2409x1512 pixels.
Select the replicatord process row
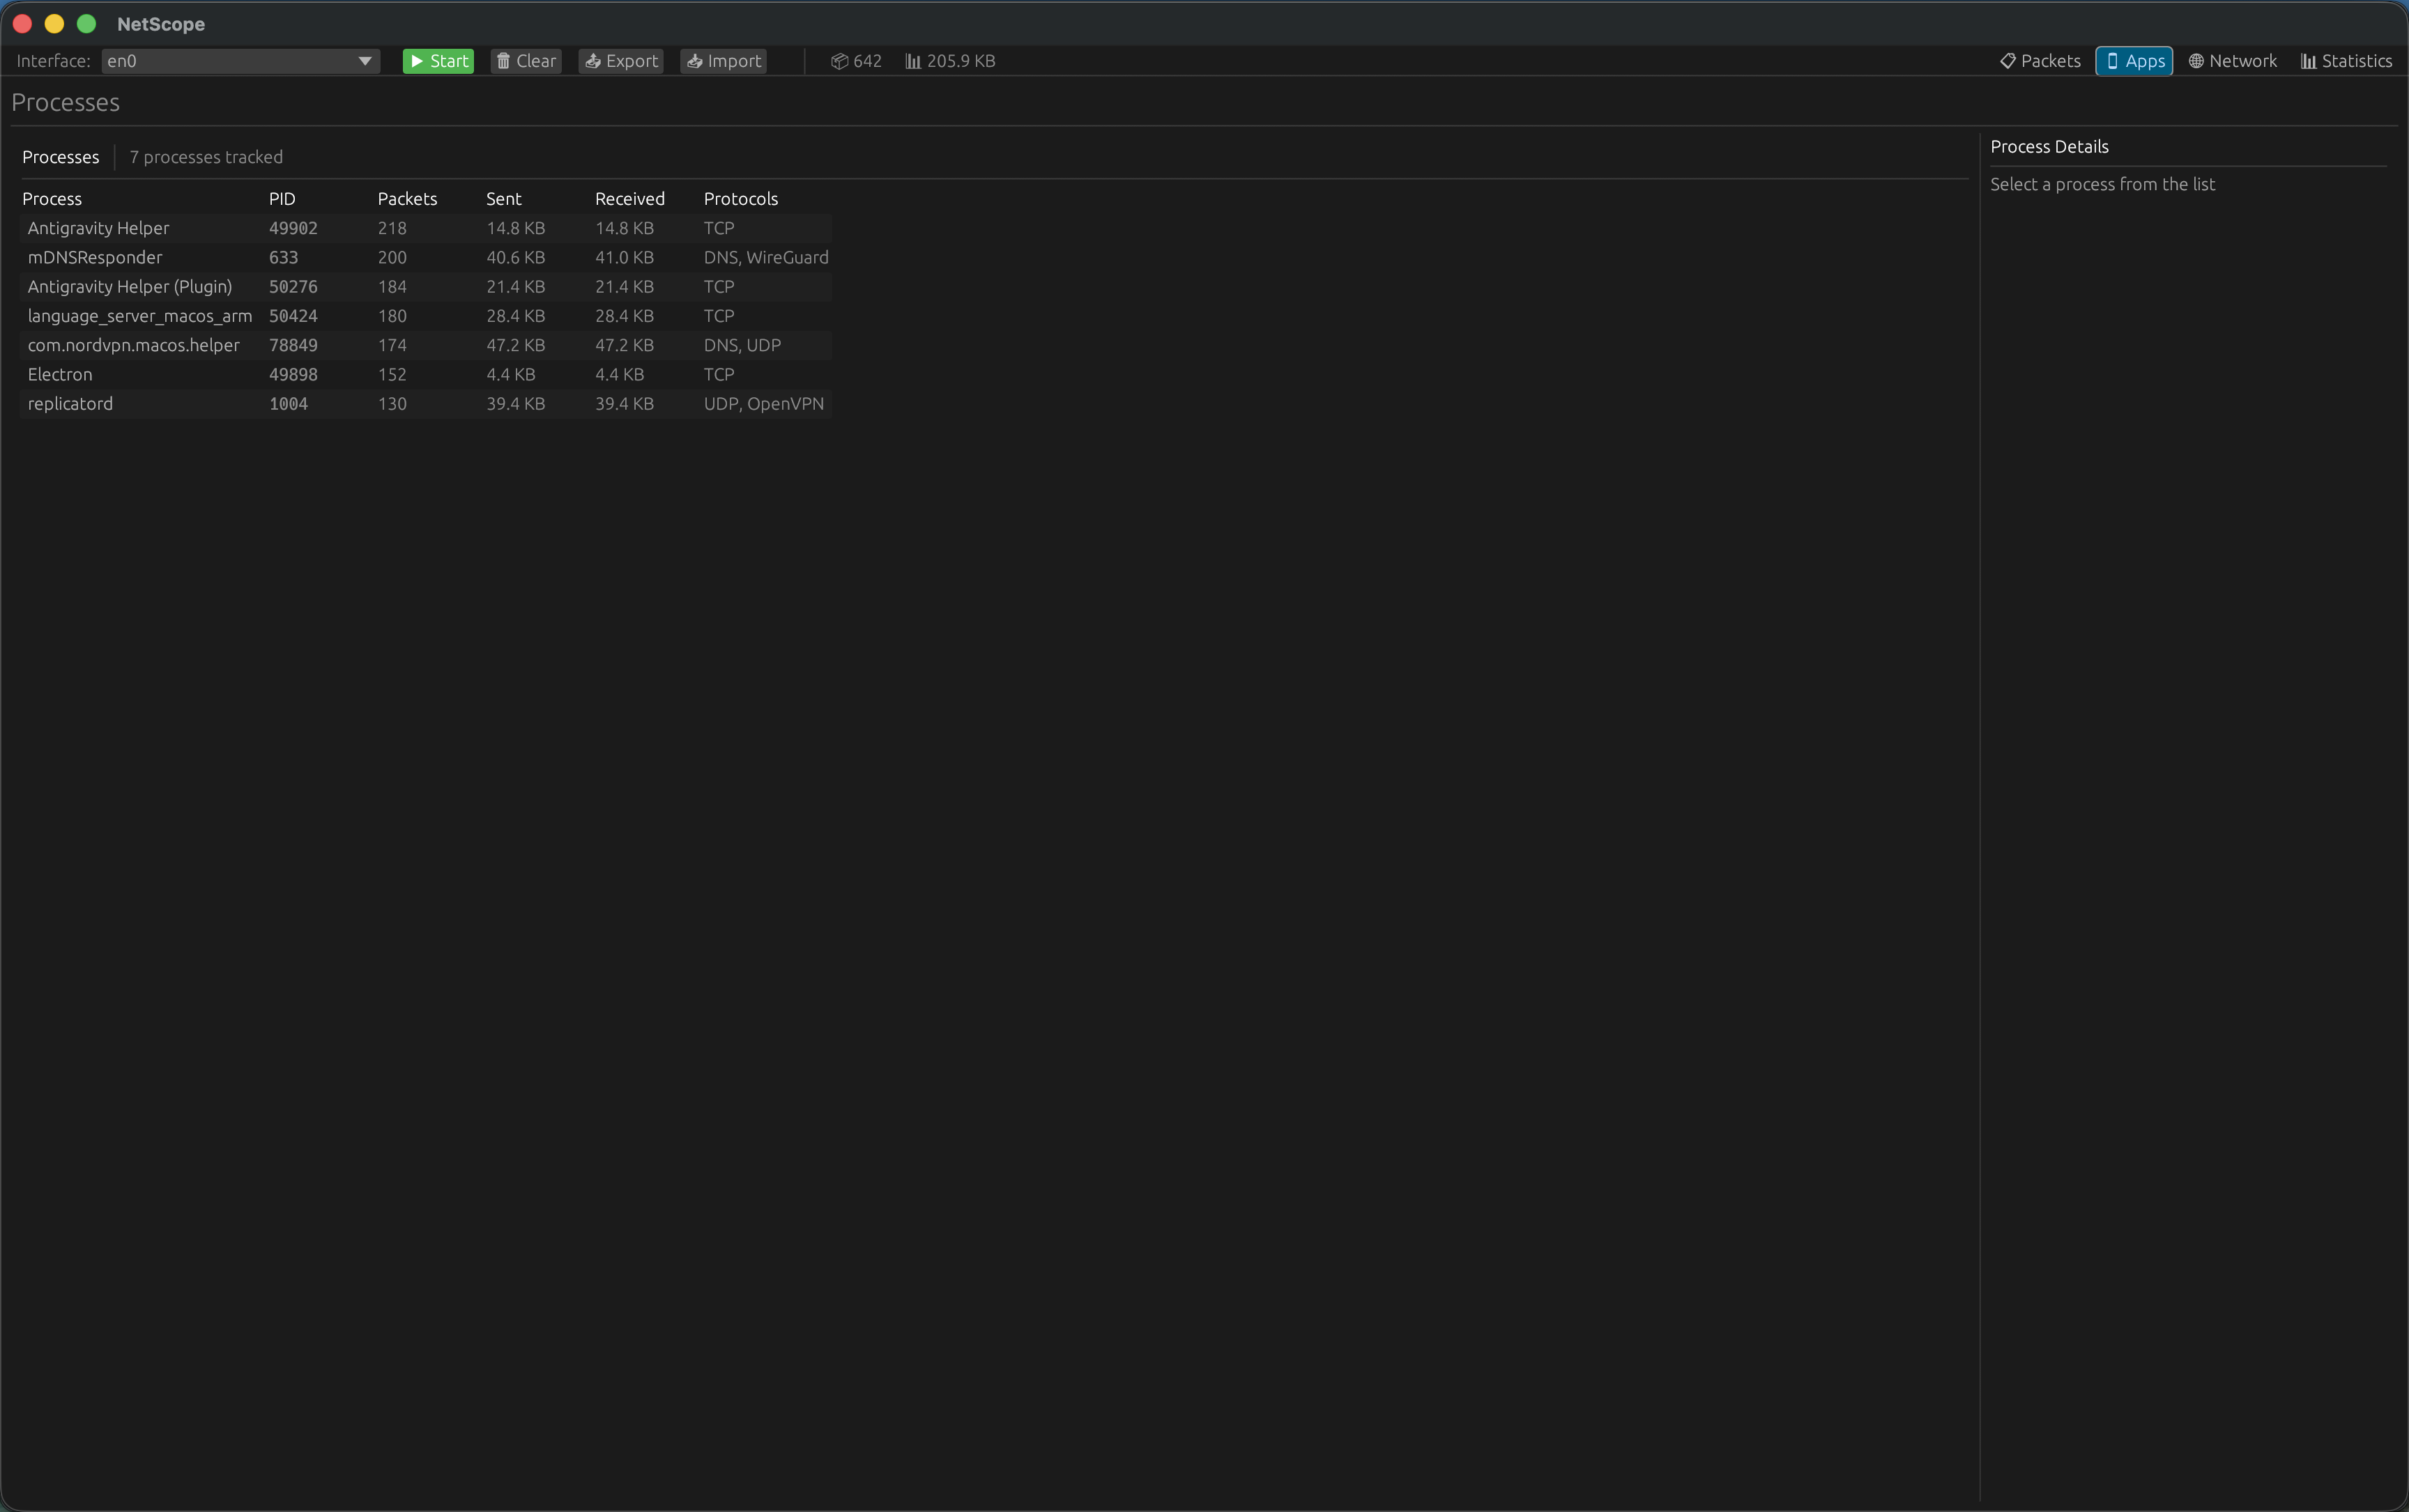[70, 404]
